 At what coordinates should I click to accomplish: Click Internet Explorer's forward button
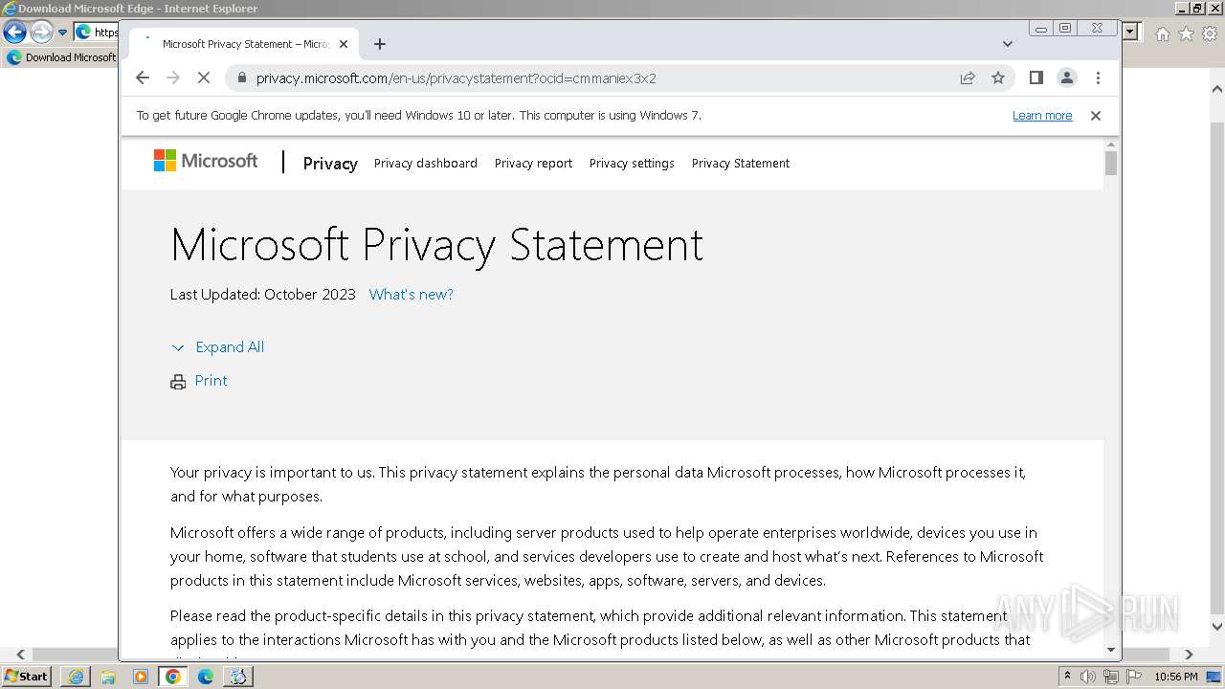click(x=41, y=33)
